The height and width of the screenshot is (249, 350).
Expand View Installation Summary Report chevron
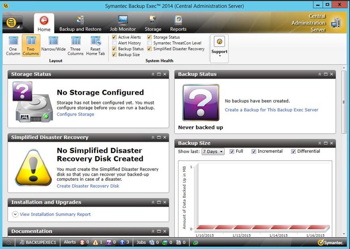click(x=15, y=214)
